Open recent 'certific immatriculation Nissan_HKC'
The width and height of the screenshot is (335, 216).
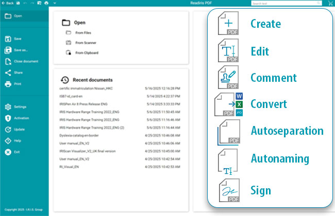[120, 88]
